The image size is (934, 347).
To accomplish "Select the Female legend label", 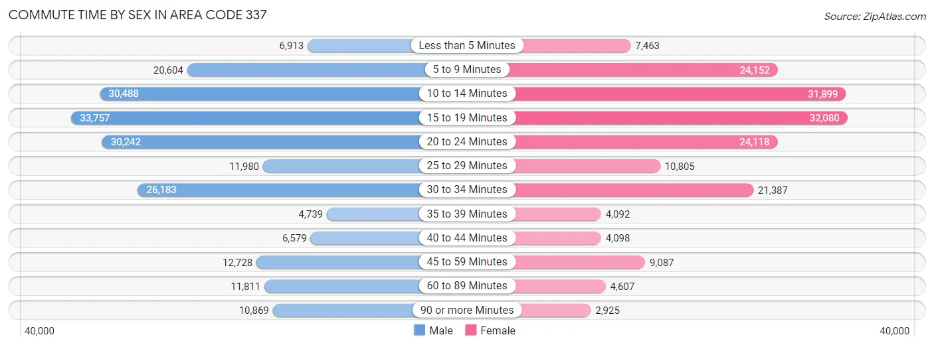I will (498, 330).
